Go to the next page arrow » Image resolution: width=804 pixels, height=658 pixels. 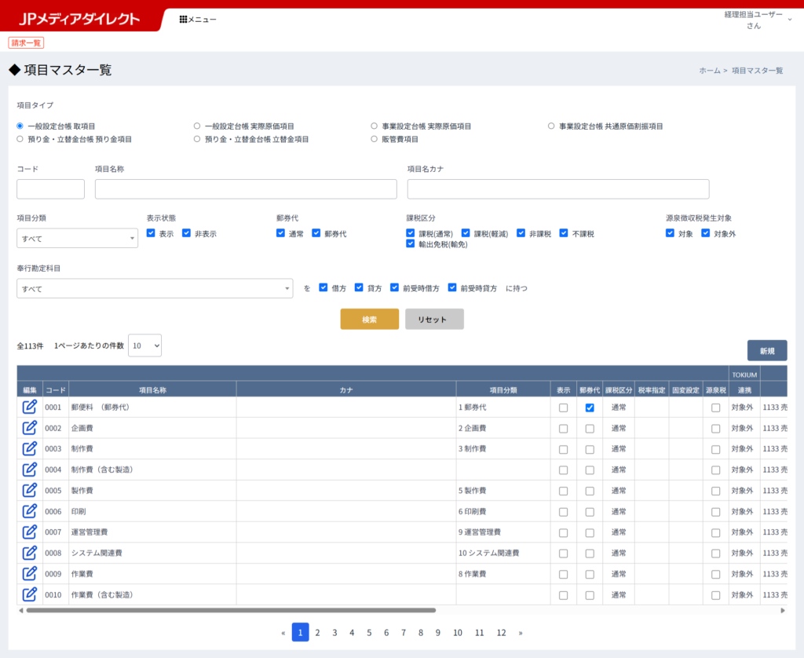520,633
